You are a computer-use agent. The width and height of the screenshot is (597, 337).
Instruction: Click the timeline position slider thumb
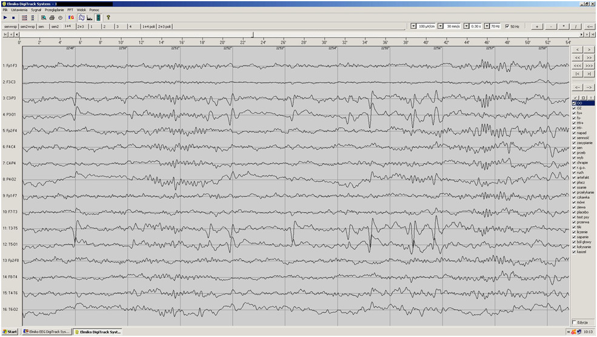pyautogui.click(x=253, y=35)
